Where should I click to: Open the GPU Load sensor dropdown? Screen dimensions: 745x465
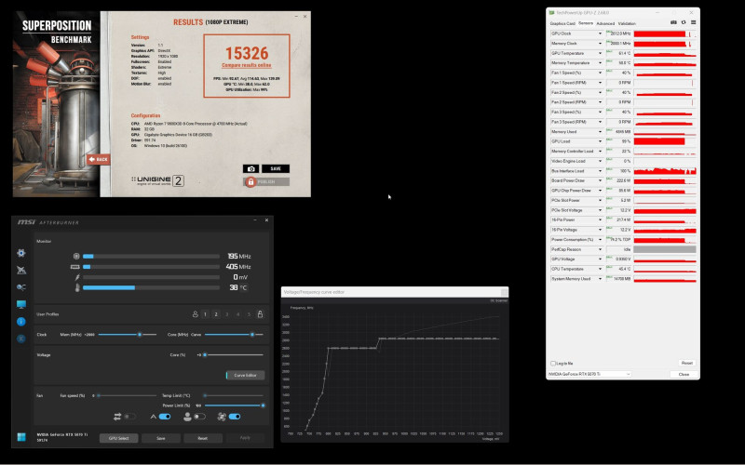tap(600, 141)
